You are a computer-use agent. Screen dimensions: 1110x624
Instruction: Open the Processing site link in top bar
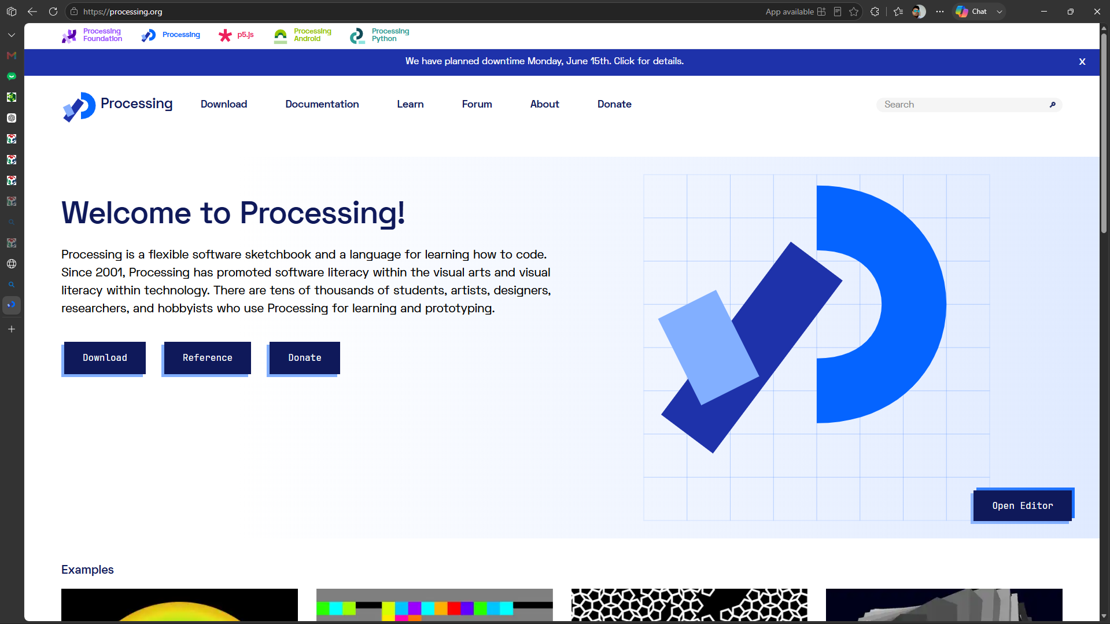pos(171,35)
